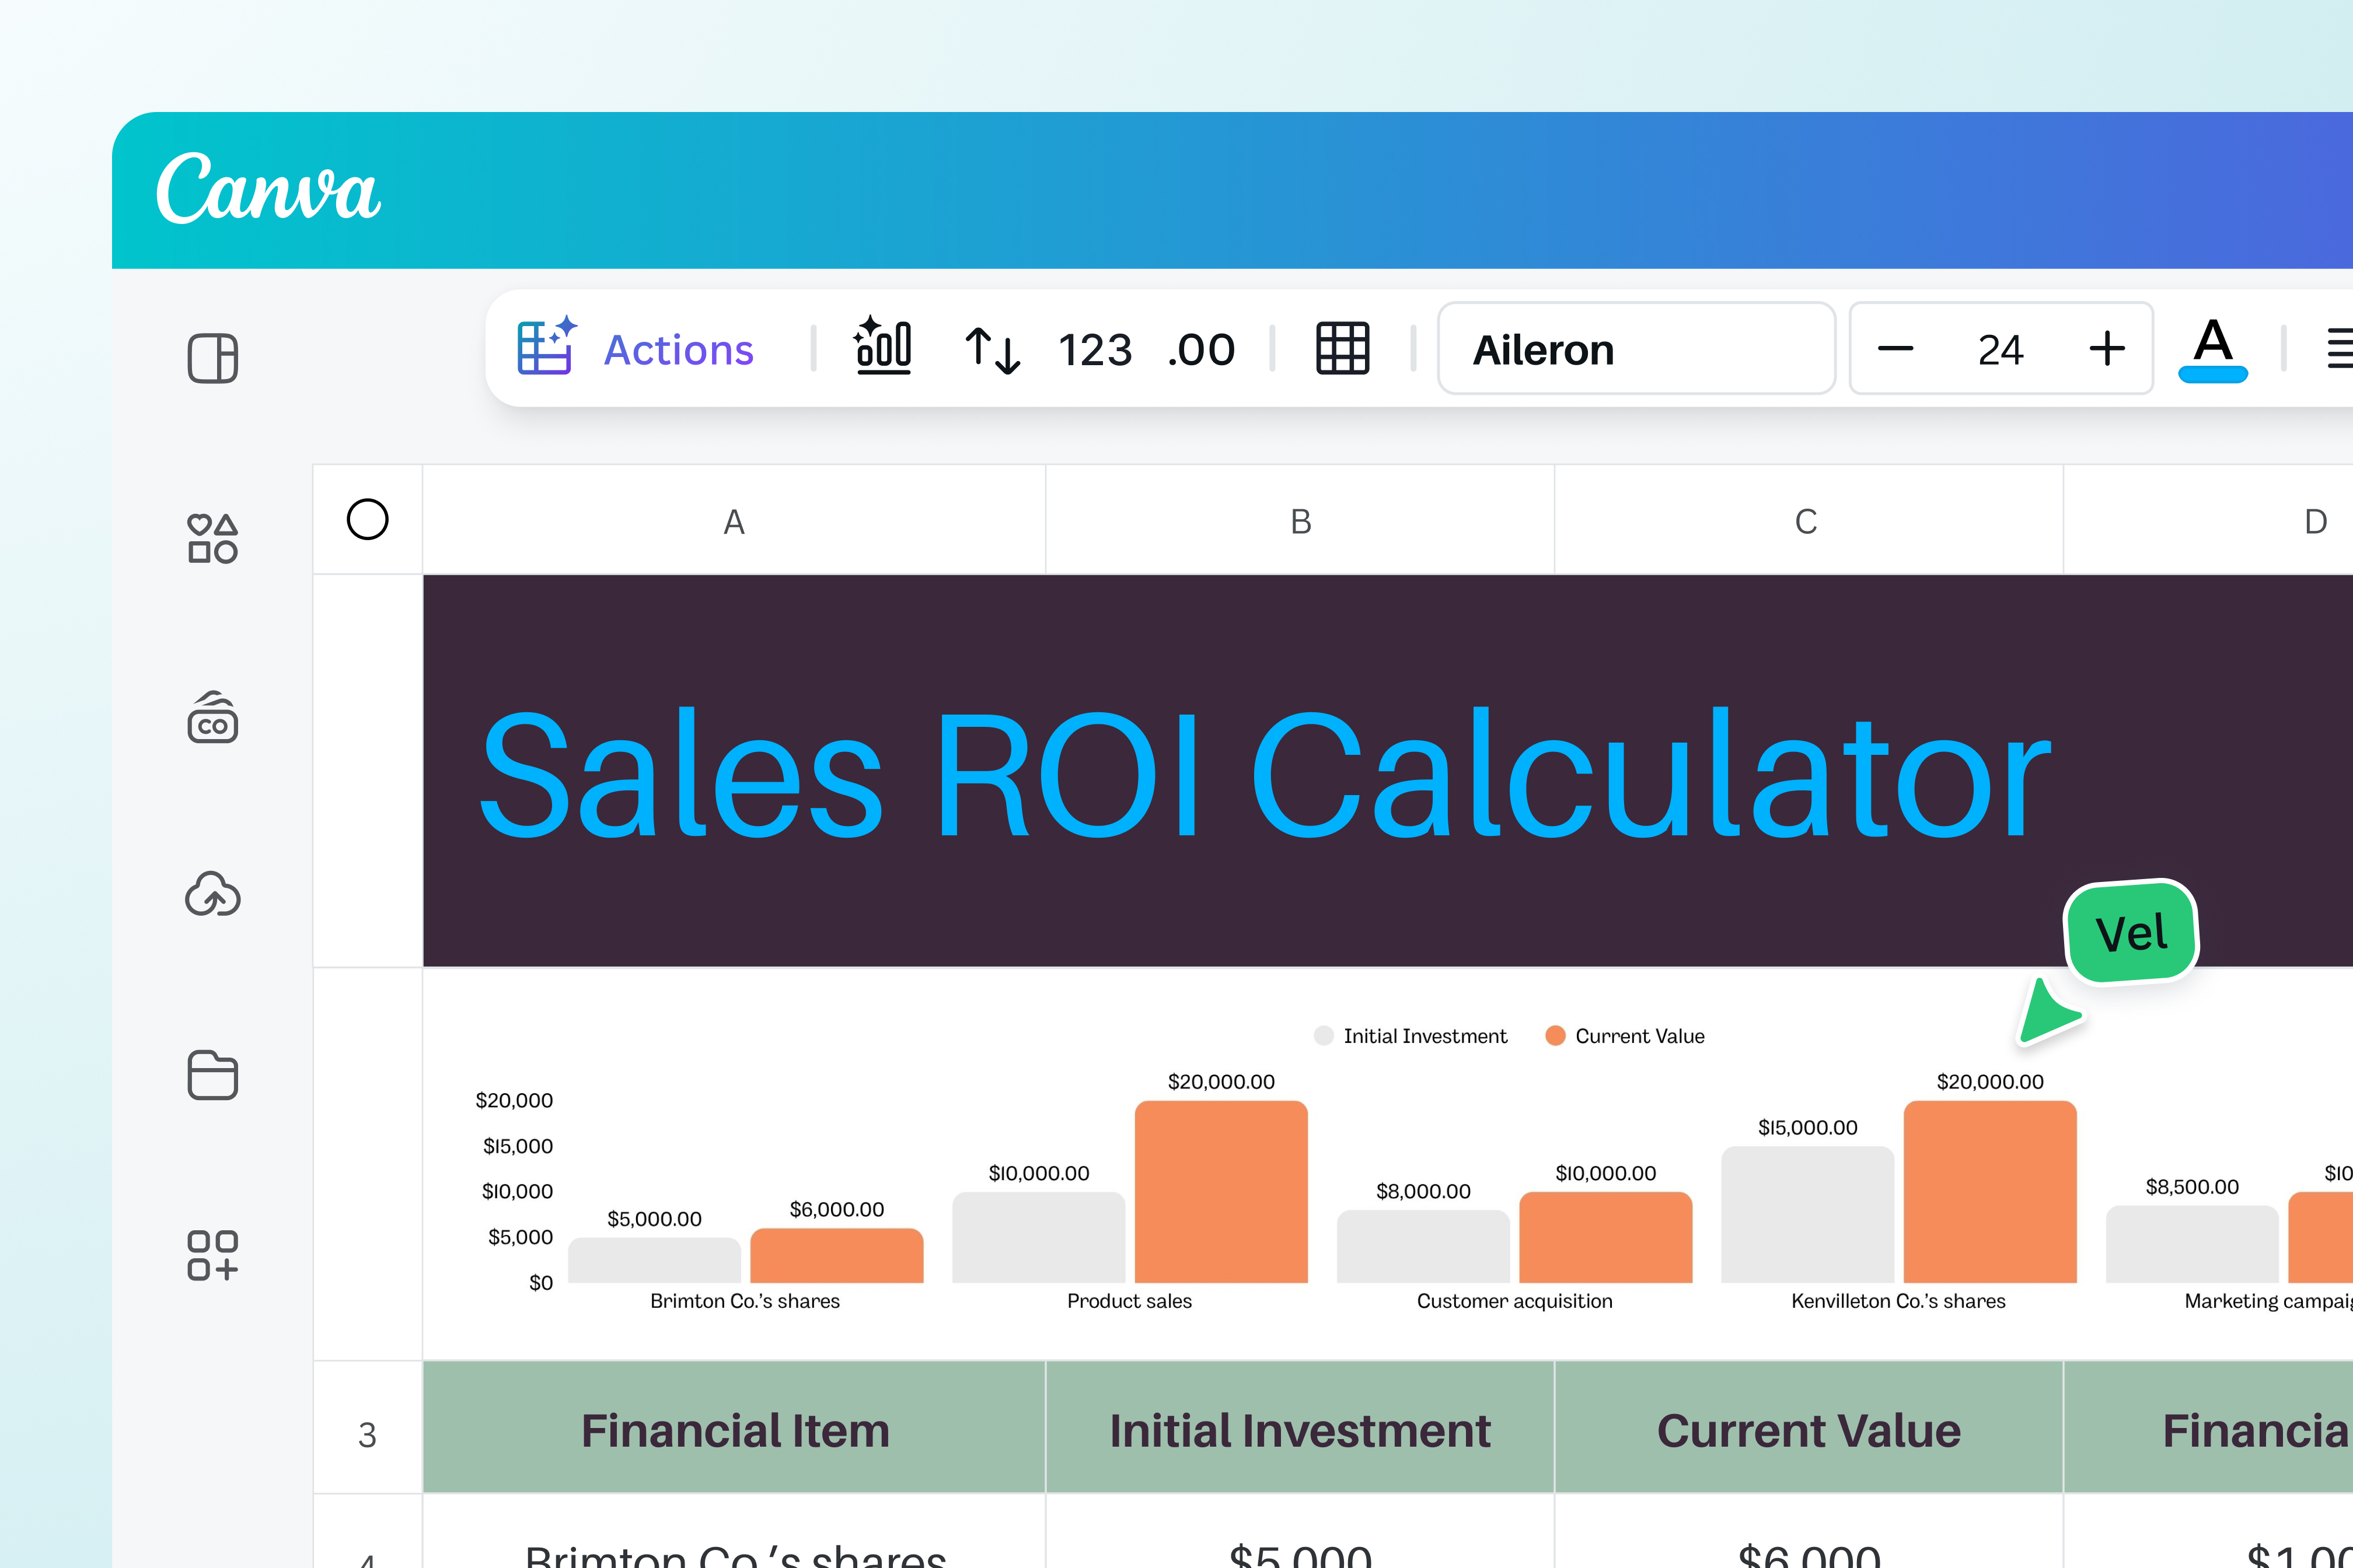Click the $8,500.00 data label

click(2192, 1187)
